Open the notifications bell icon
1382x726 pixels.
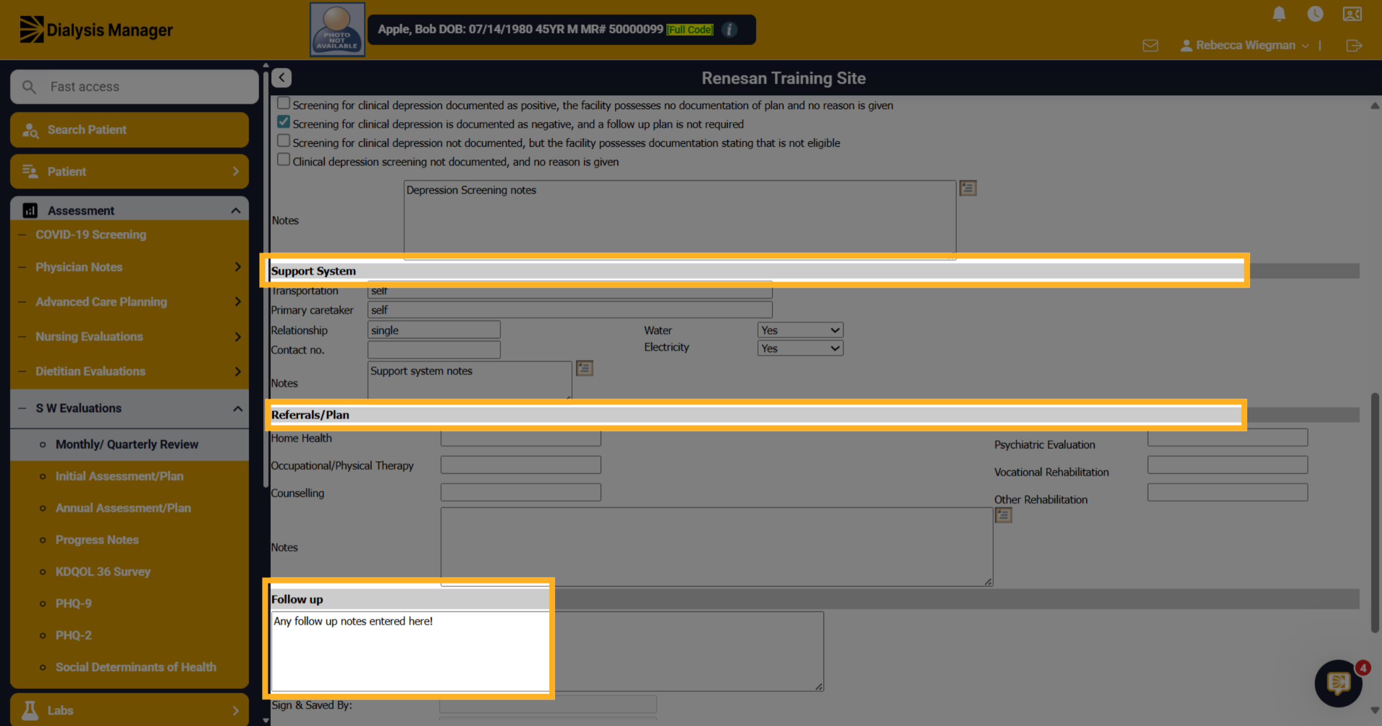click(x=1279, y=14)
